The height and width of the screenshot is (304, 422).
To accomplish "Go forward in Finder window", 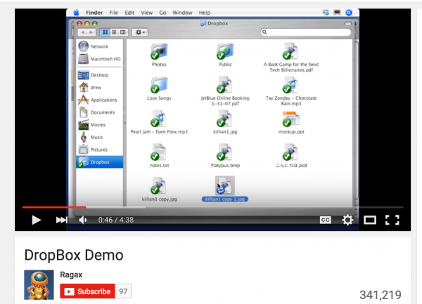I will (x=91, y=32).
